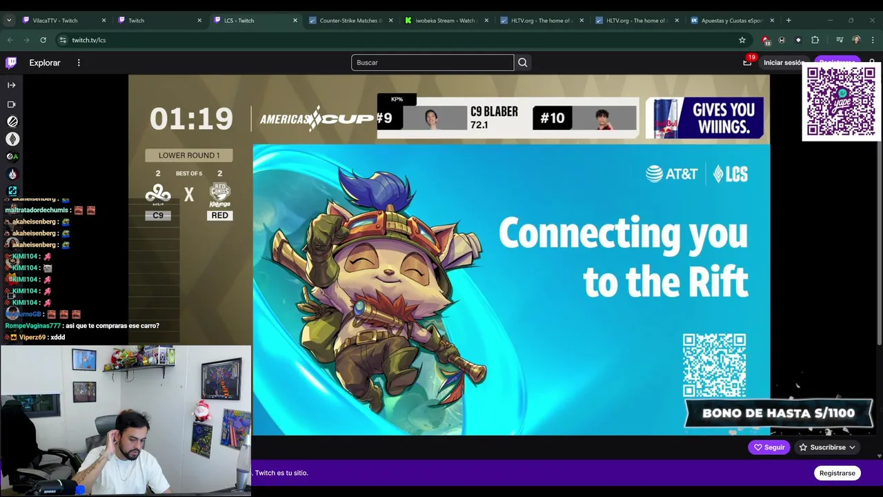The image size is (883, 497).
Task: Expand the Twitch sidebar arrow
Action: pyautogui.click(x=12, y=85)
